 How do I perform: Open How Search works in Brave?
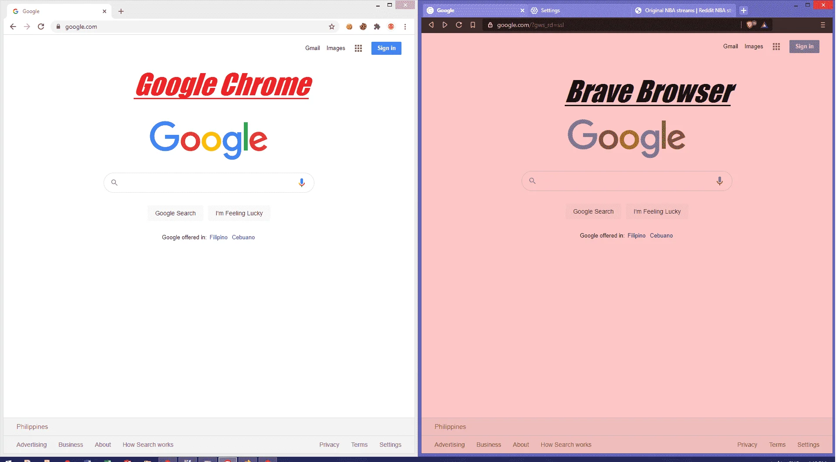(x=566, y=445)
